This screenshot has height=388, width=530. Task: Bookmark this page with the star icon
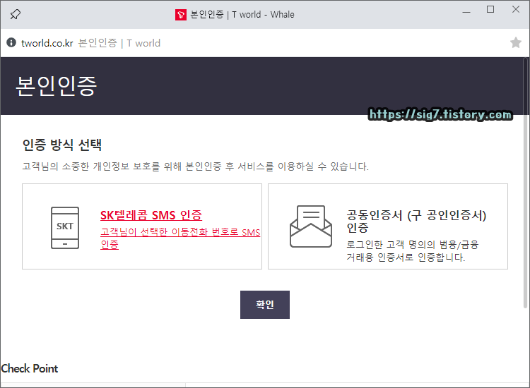coord(515,42)
